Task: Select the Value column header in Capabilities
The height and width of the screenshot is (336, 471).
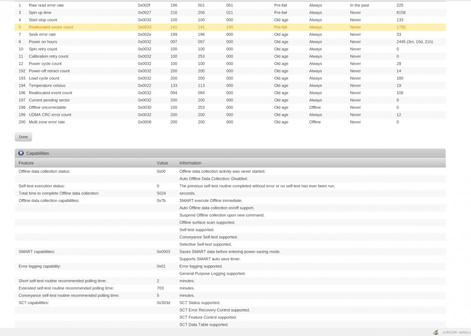Action: (162, 163)
